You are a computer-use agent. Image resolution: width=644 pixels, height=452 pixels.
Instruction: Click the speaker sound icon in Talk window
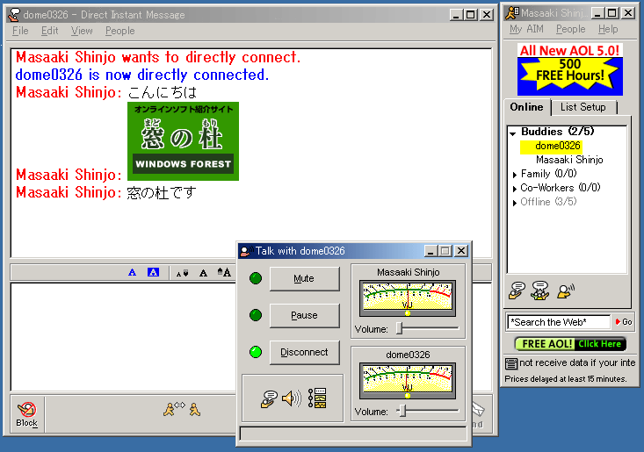click(292, 398)
